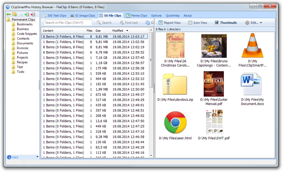This screenshot has height=172, width=283.
Task: Select the devdocs.zip folder icon
Action: (175, 84)
